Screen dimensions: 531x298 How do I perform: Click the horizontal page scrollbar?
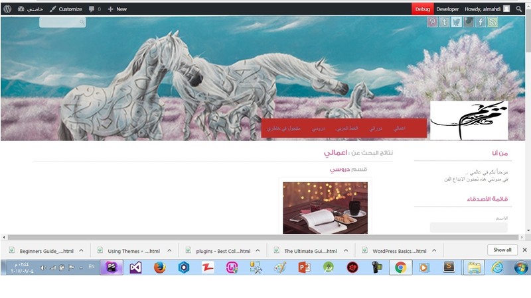(263, 237)
